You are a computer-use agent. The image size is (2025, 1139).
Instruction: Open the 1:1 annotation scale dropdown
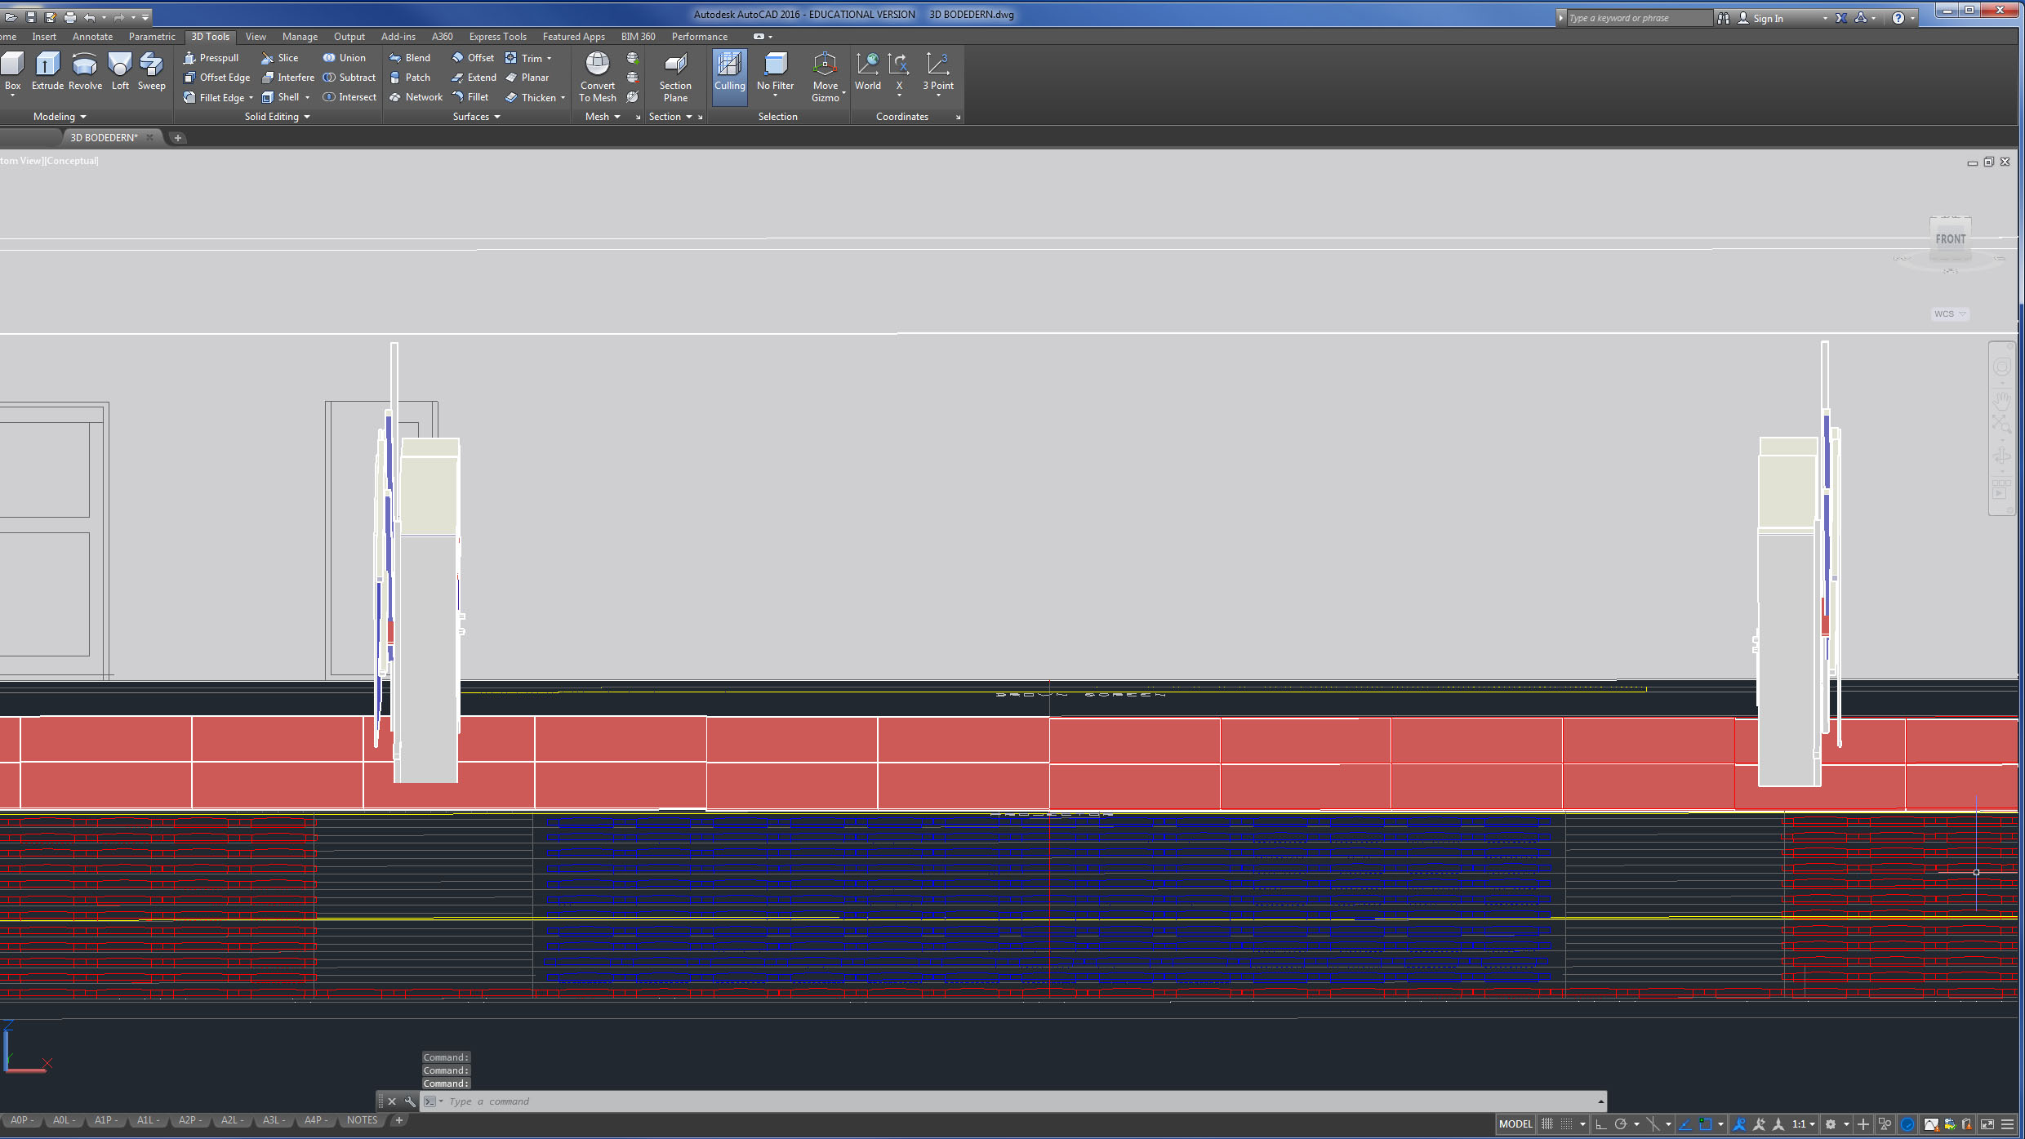[1804, 1124]
